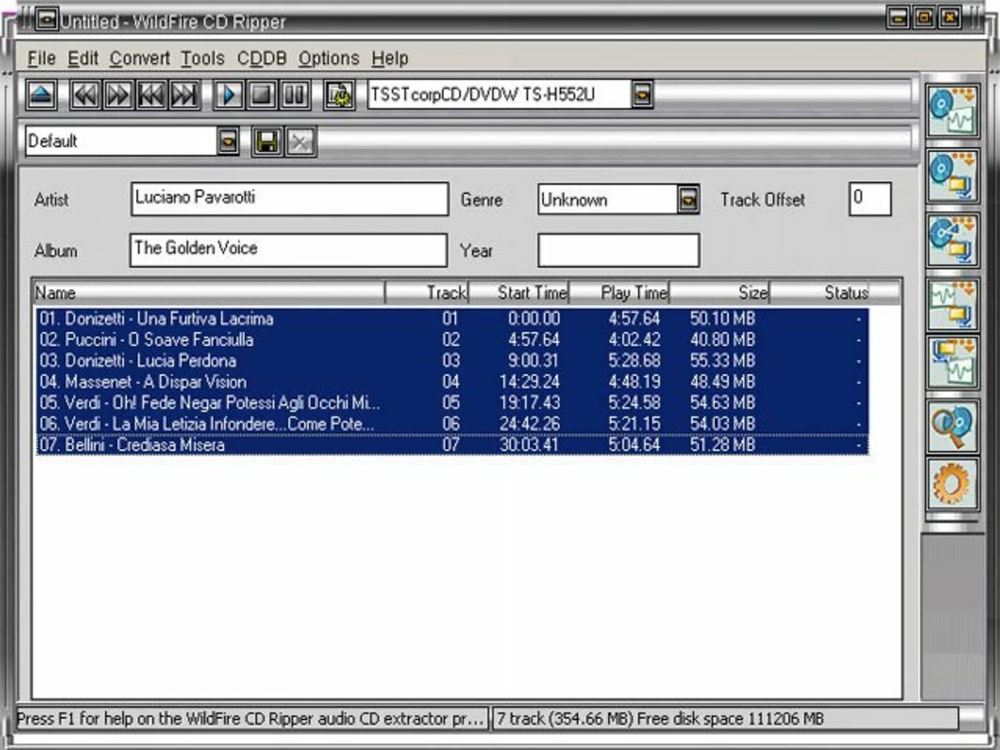Skip to next track button

tap(185, 96)
